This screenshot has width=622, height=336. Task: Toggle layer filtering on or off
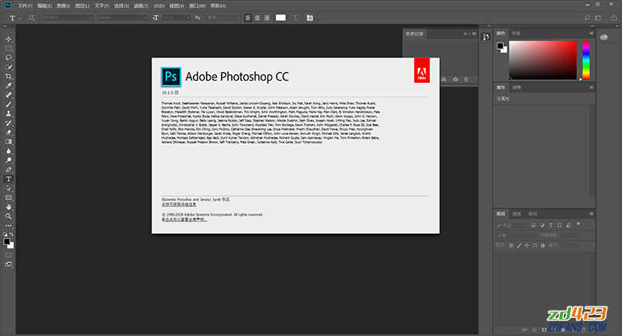[578, 224]
